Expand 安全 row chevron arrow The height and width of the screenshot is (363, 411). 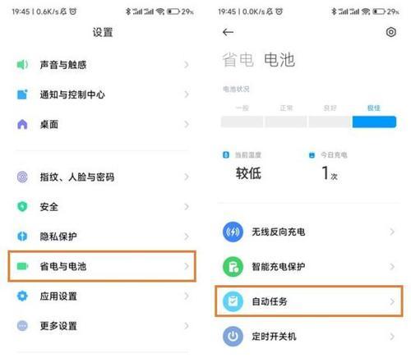click(187, 207)
